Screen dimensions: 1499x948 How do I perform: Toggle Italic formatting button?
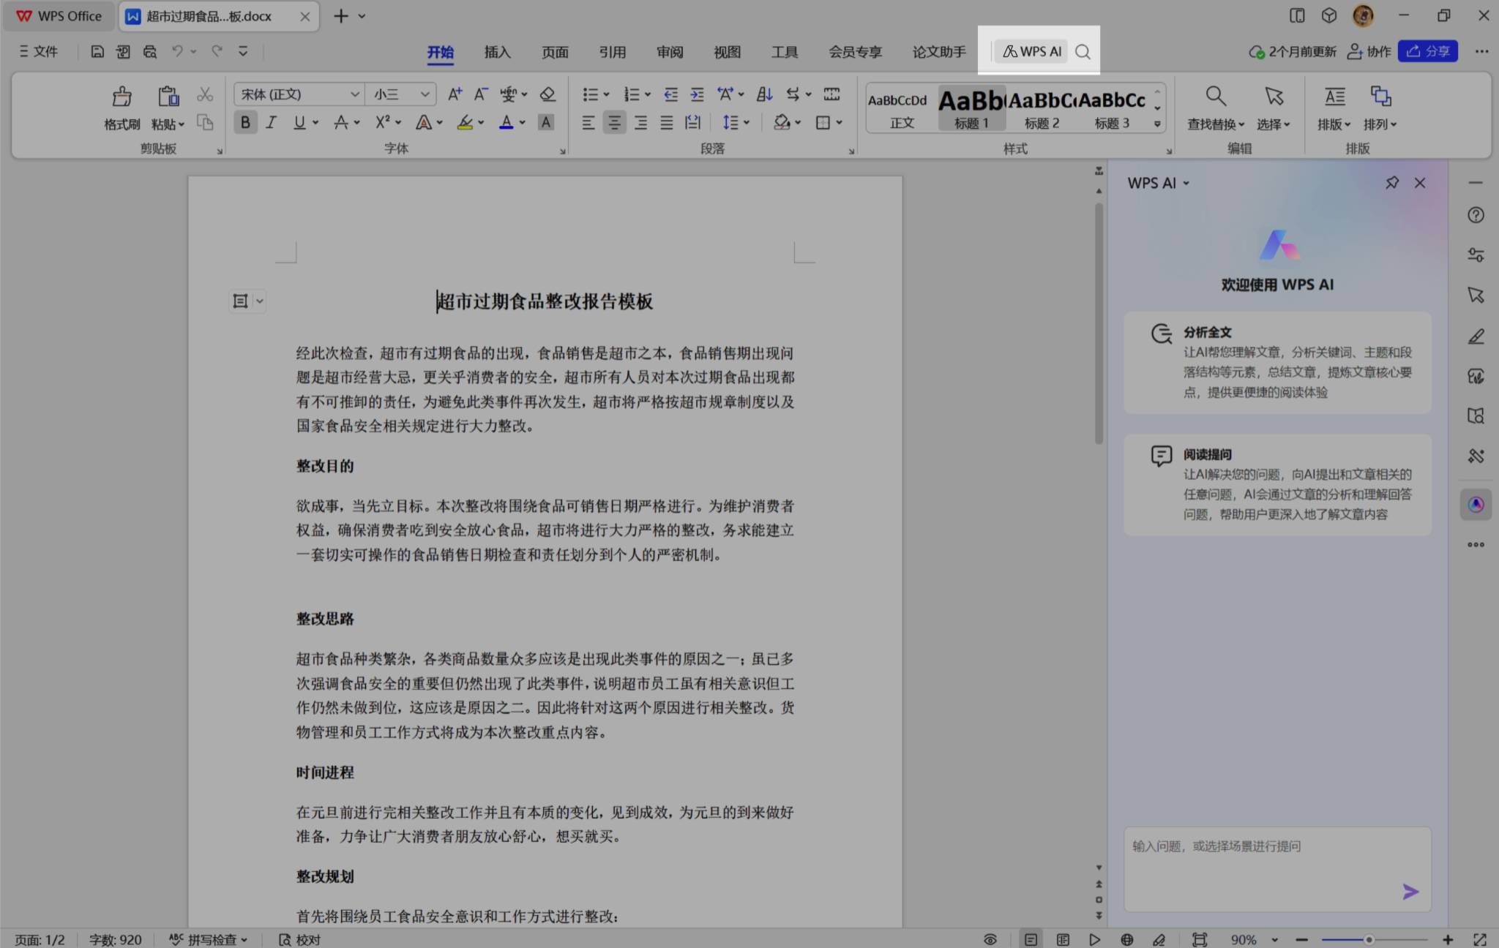point(271,123)
